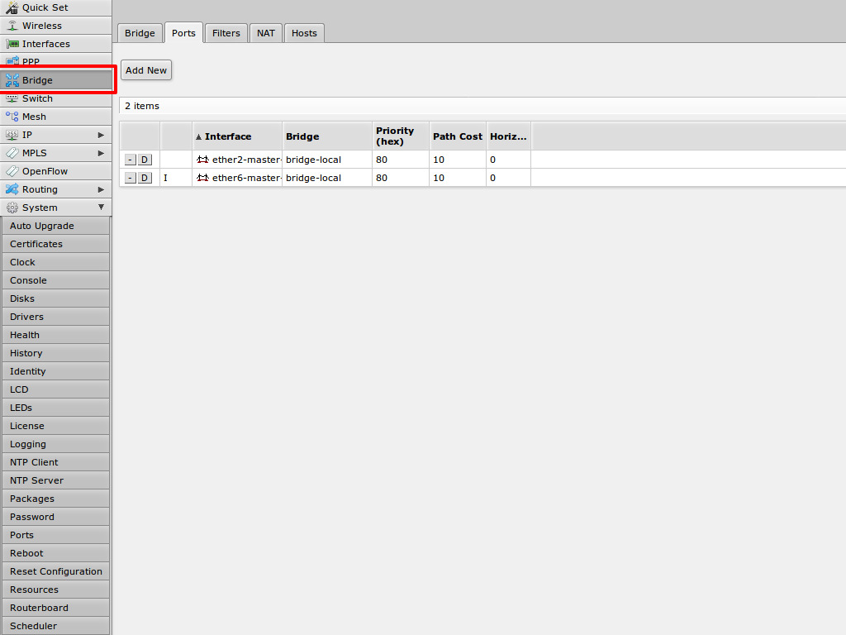This screenshot has width=846, height=635.
Task: Click ether2-master port interface icon
Action: tap(202, 160)
